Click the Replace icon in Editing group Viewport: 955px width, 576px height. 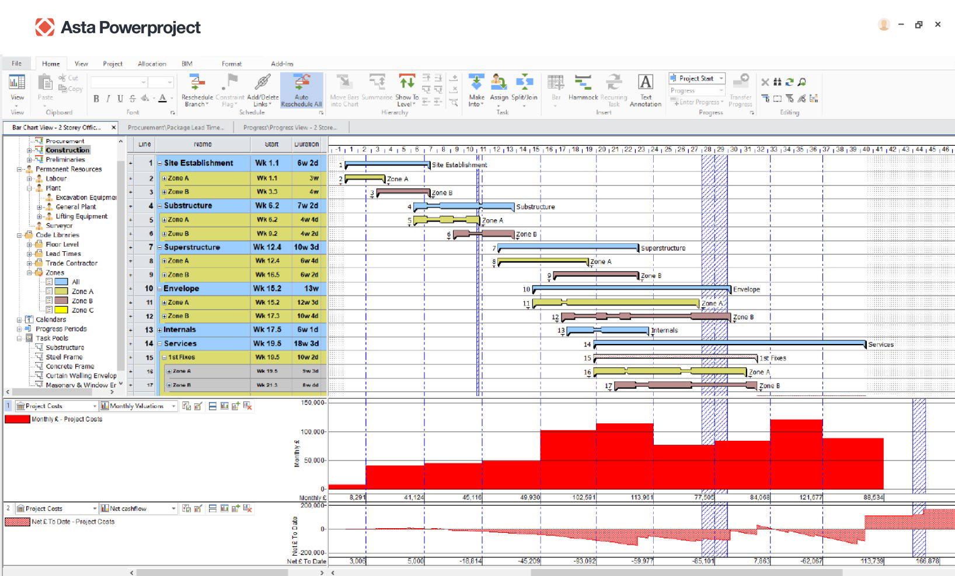click(789, 82)
